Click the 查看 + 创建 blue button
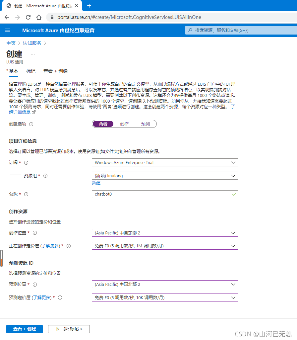297x340 pixels. pos(25,329)
